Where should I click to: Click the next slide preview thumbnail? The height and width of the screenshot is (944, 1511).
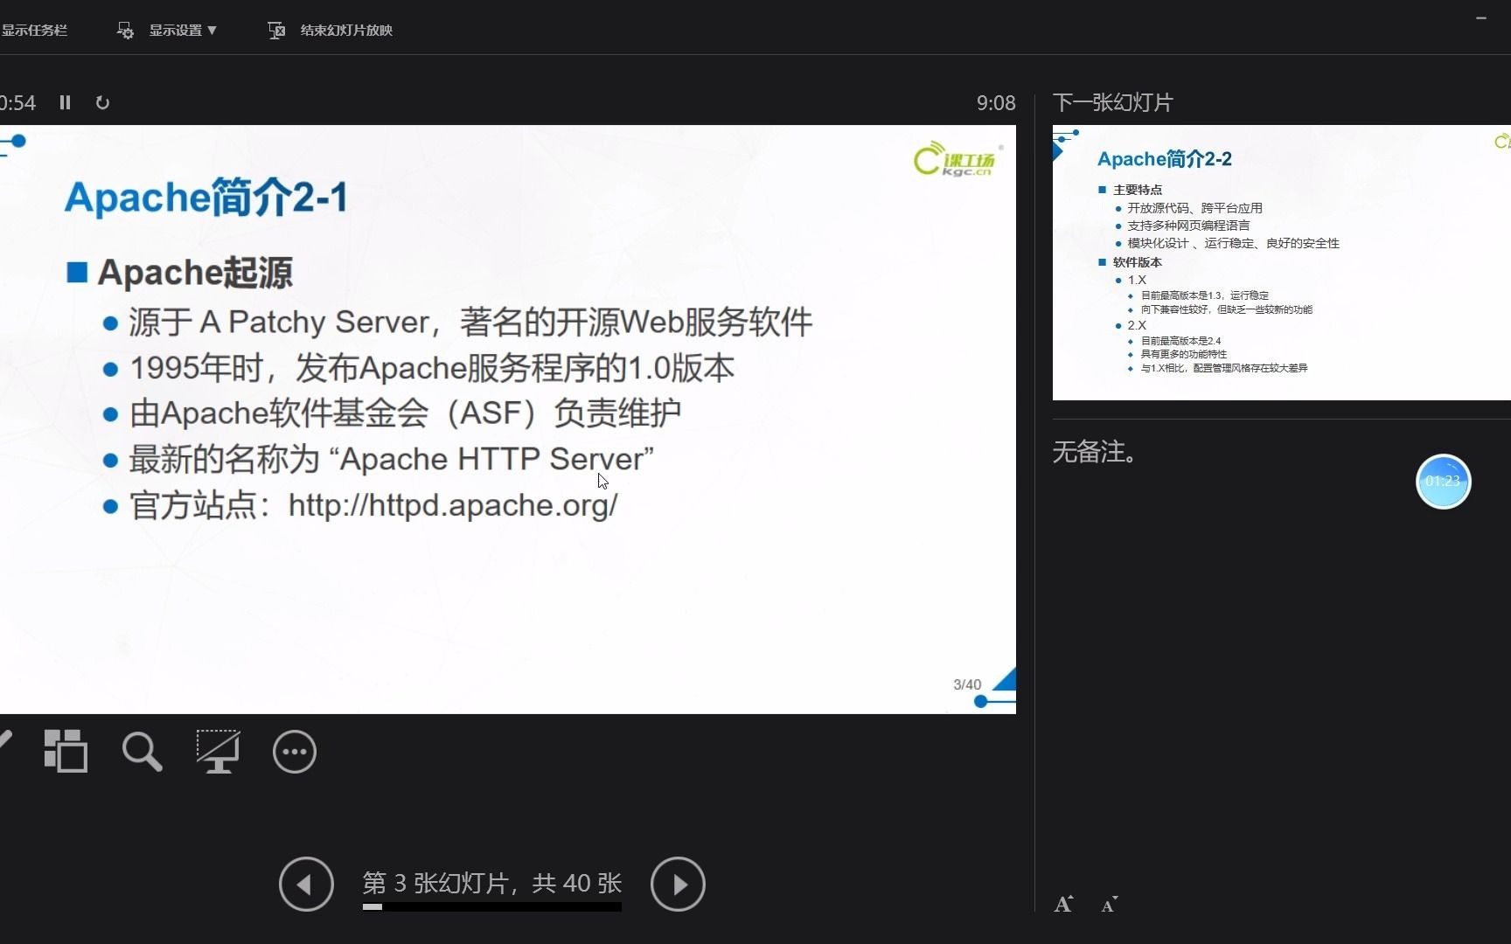point(1281,262)
